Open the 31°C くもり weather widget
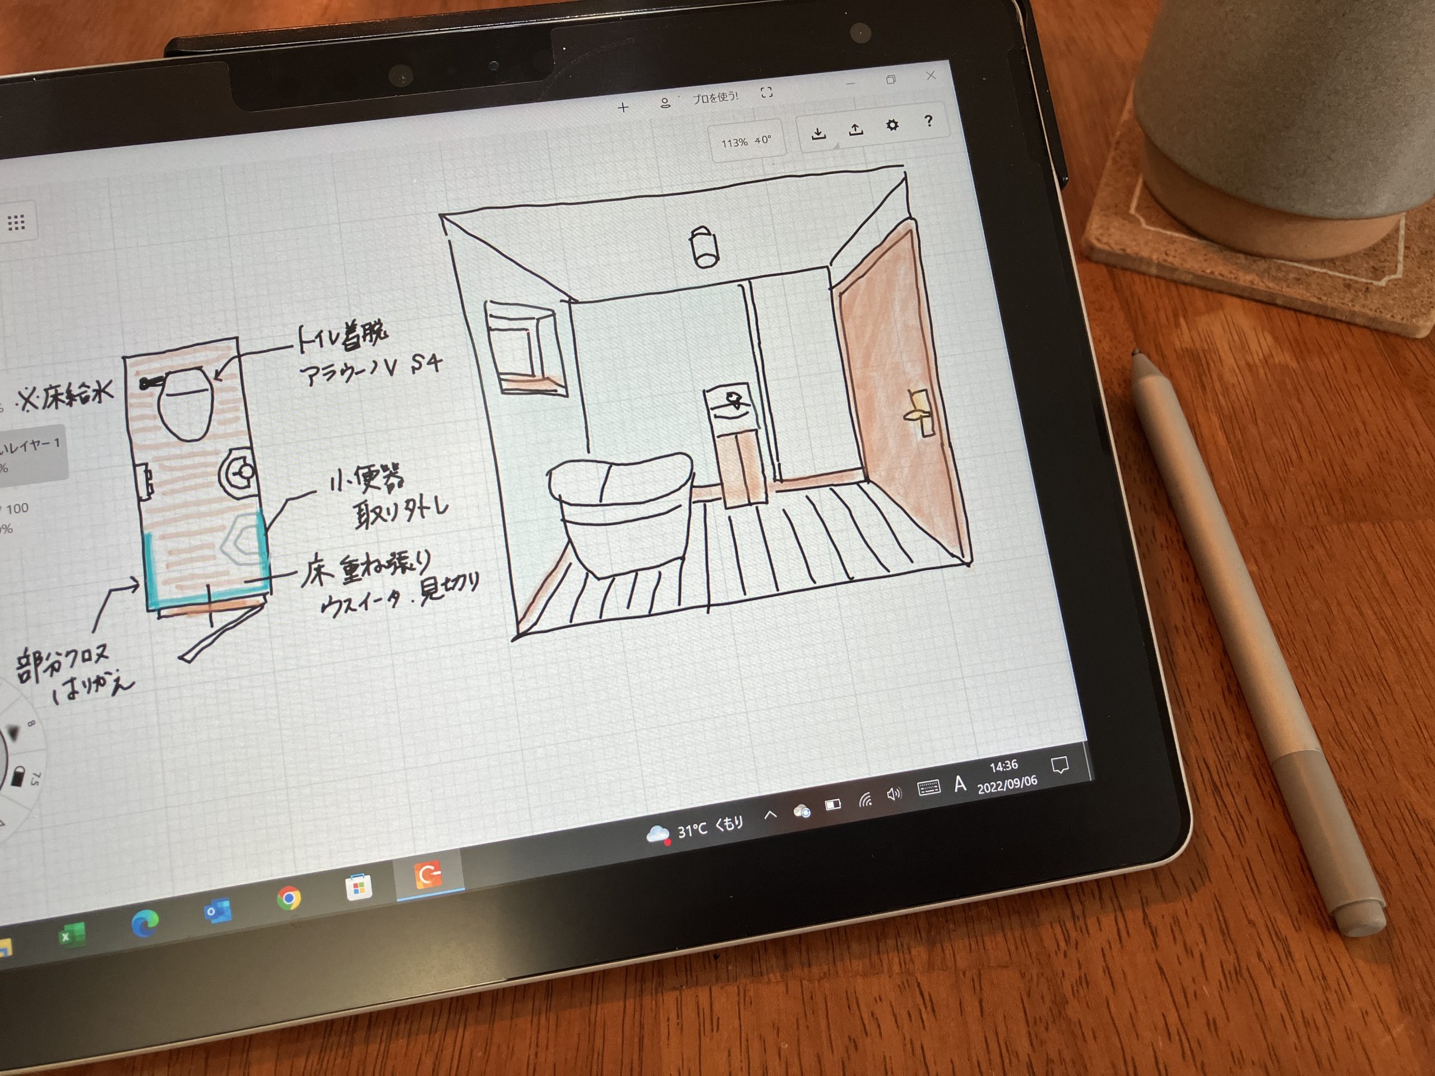The width and height of the screenshot is (1435, 1076). [694, 829]
